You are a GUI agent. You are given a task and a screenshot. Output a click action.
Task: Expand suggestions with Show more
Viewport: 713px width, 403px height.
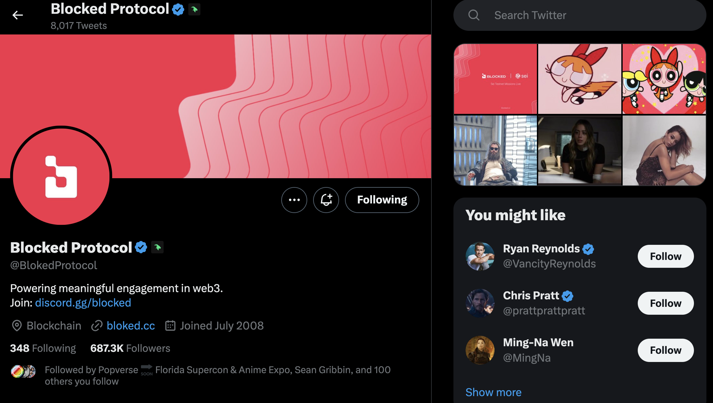coord(493,392)
